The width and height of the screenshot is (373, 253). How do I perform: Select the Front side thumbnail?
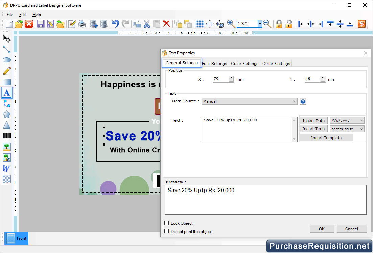(16, 238)
